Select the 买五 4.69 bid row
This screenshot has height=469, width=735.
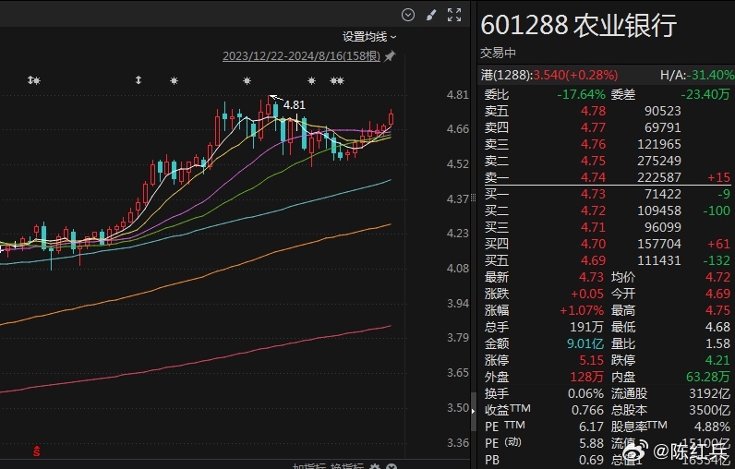[x=606, y=260]
